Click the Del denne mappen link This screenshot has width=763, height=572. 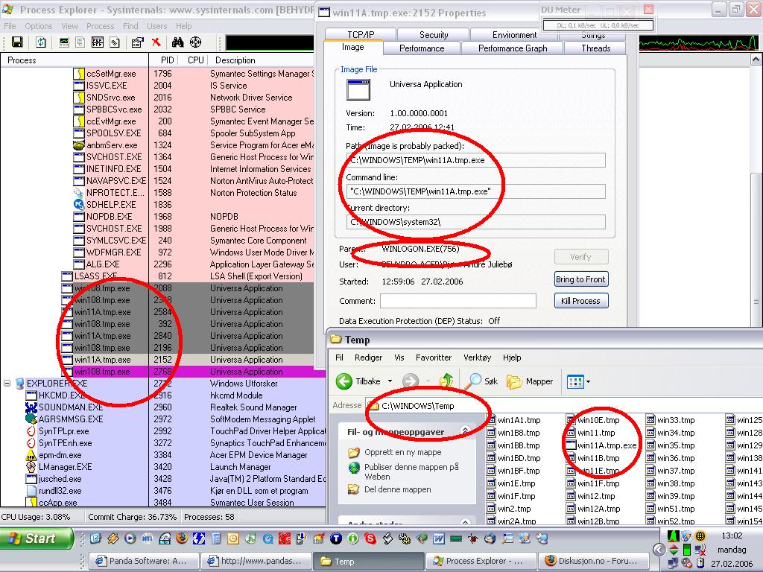(398, 490)
